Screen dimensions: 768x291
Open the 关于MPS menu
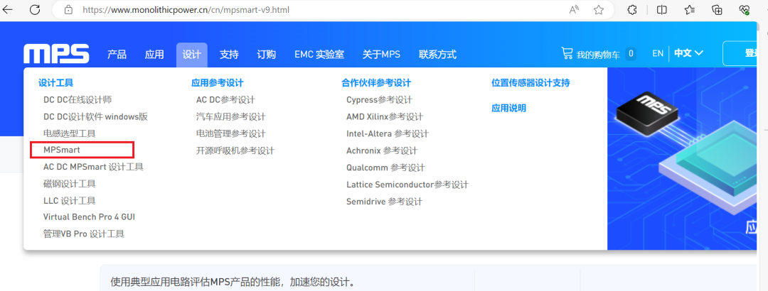pyautogui.click(x=381, y=54)
